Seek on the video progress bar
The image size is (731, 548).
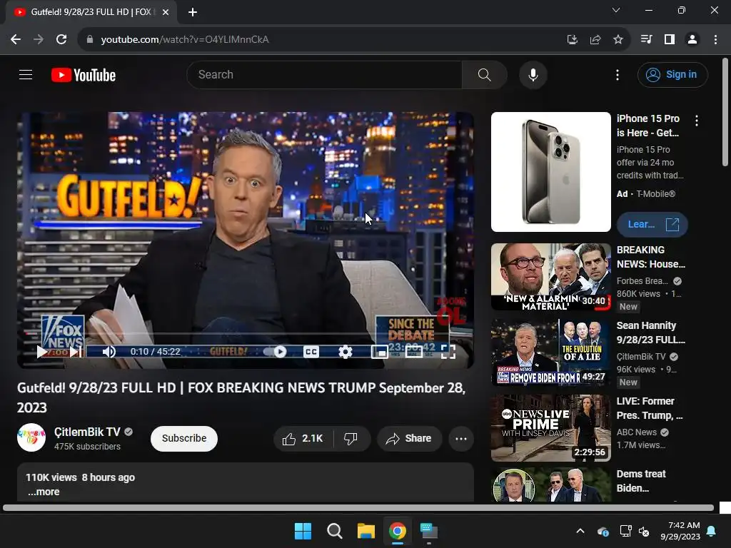tap(246, 334)
